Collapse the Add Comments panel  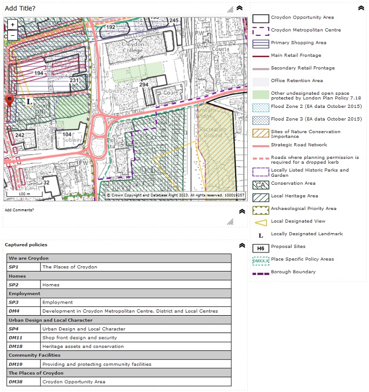[242, 211]
